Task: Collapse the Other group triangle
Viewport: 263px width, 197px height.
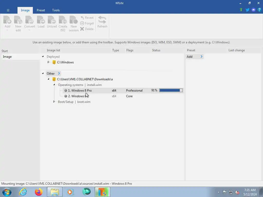Action: (x=43, y=73)
